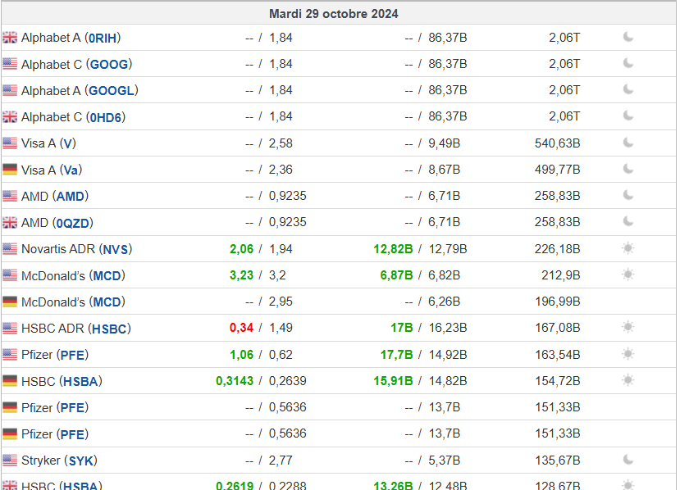Click the sun icon in Pfizer 163,54B row
The height and width of the screenshot is (490, 680).
[628, 355]
